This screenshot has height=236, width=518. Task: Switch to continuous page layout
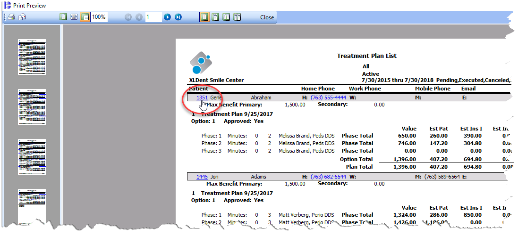[x=215, y=17]
